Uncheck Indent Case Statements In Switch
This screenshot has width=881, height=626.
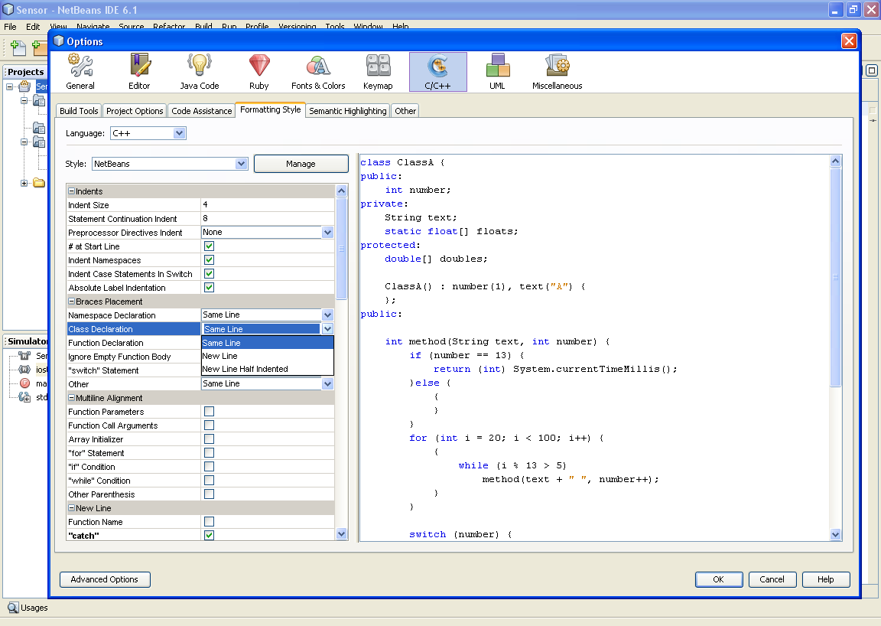209,274
